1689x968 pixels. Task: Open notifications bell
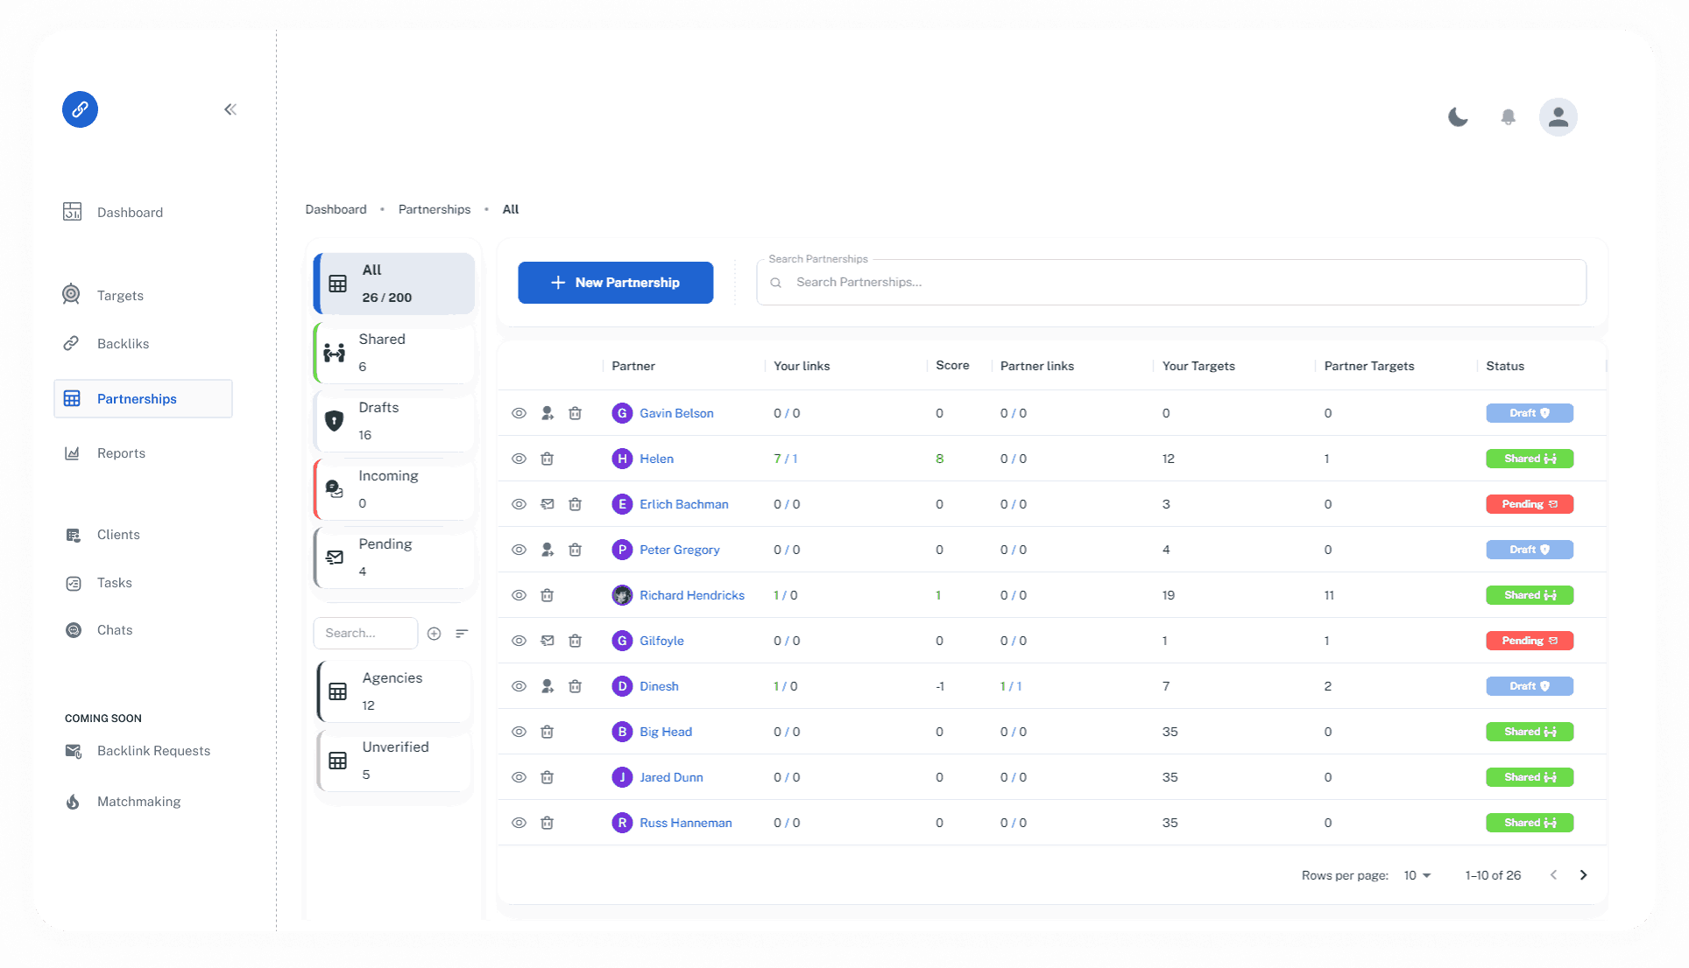pyautogui.click(x=1508, y=116)
